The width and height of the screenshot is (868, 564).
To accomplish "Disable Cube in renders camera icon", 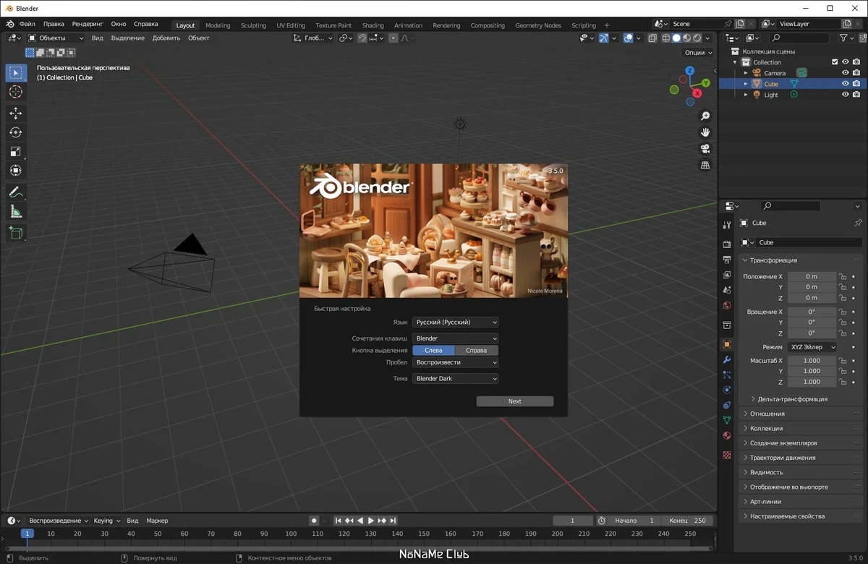I will (x=856, y=84).
